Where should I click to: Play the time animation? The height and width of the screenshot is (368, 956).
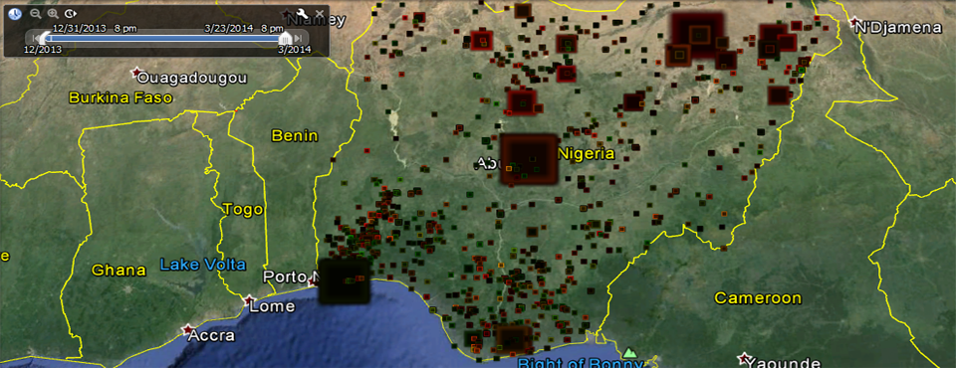71,14
